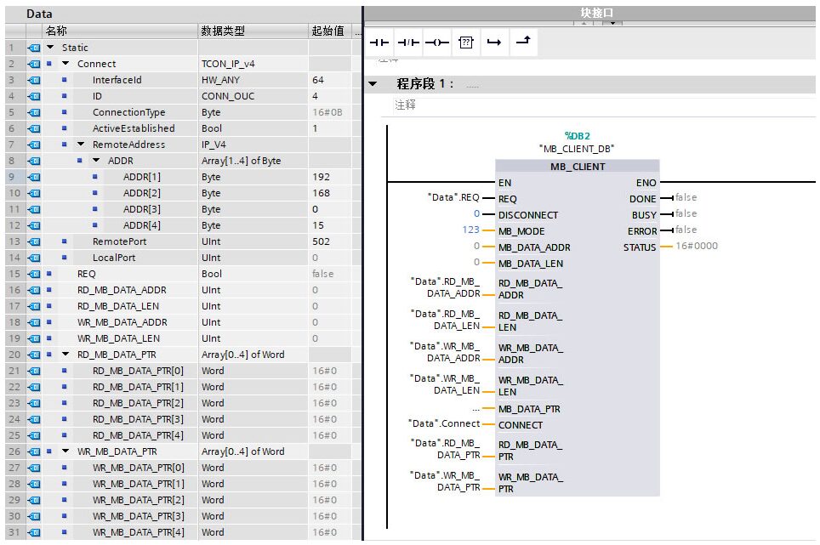Image resolution: width=820 pixels, height=545 pixels.
Task: Click the data icon in row 2 Connect
Action: click(34, 64)
